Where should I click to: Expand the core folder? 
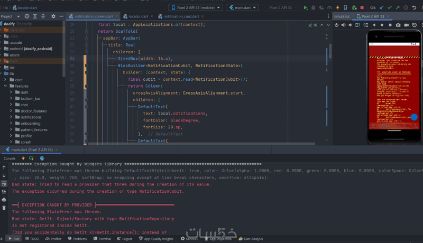click(x=5, y=80)
